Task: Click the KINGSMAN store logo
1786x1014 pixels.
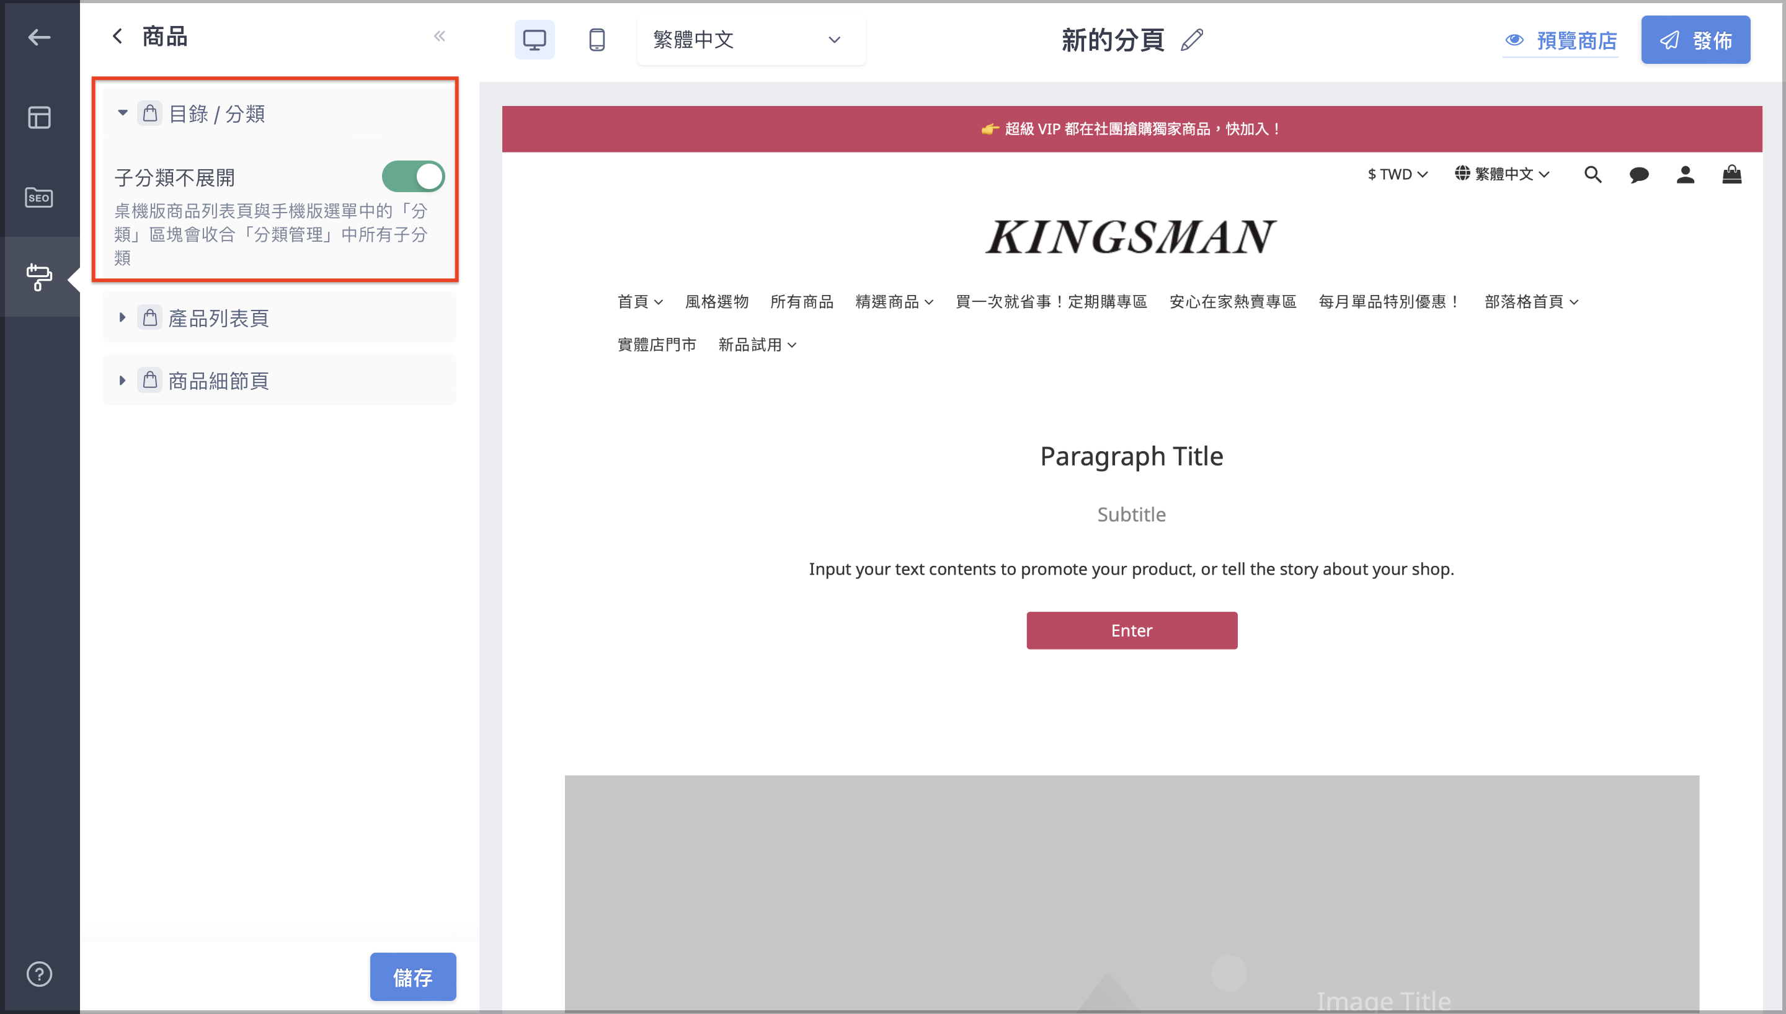Action: 1131,237
